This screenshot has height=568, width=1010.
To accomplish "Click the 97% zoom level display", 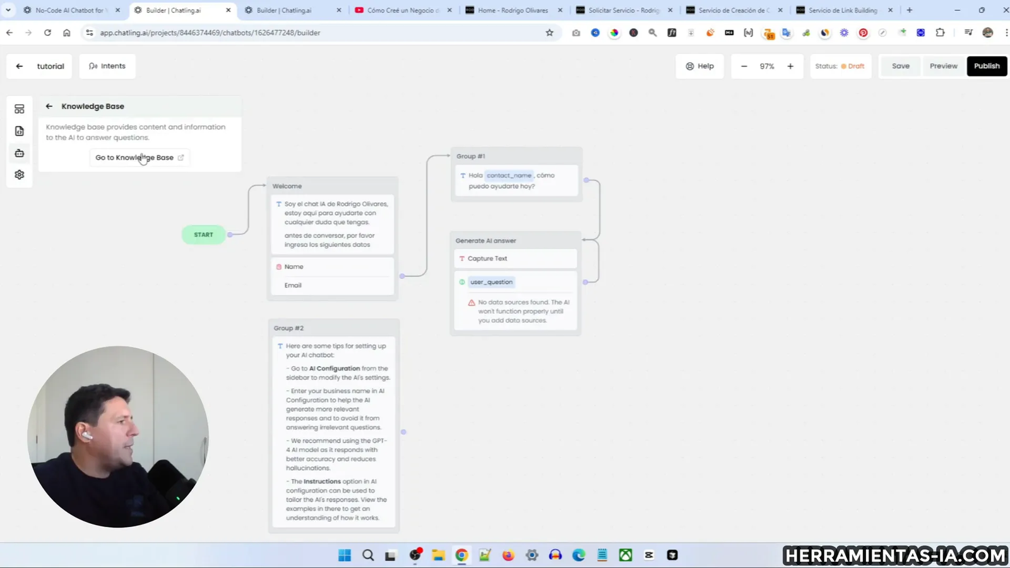I will [x=767, y=66].
